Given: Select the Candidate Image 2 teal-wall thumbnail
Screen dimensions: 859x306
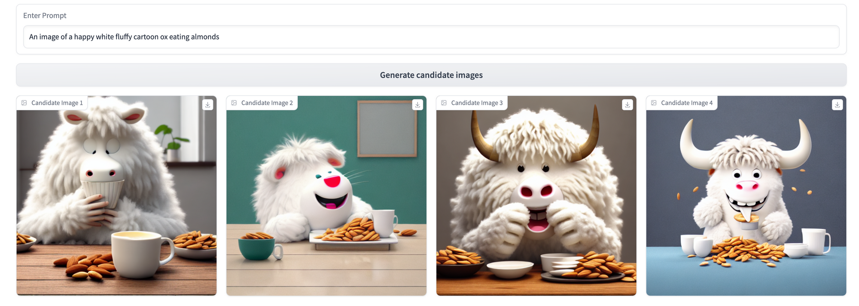Looking at the screenshot, I should click(x=326, y=196).
